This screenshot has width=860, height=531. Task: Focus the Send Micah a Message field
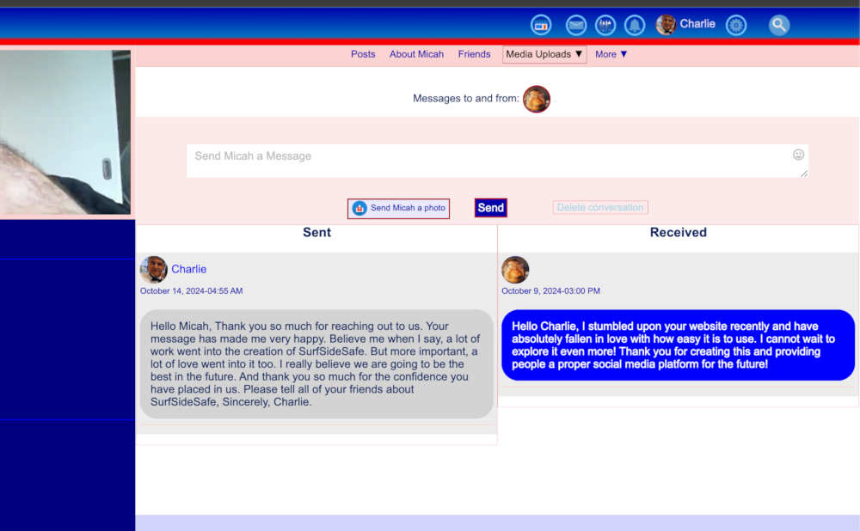coord(490,161)
